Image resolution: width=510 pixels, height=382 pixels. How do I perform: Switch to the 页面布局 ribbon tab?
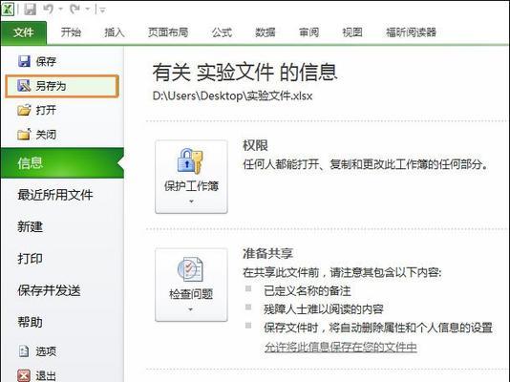(x=168, y=32)
